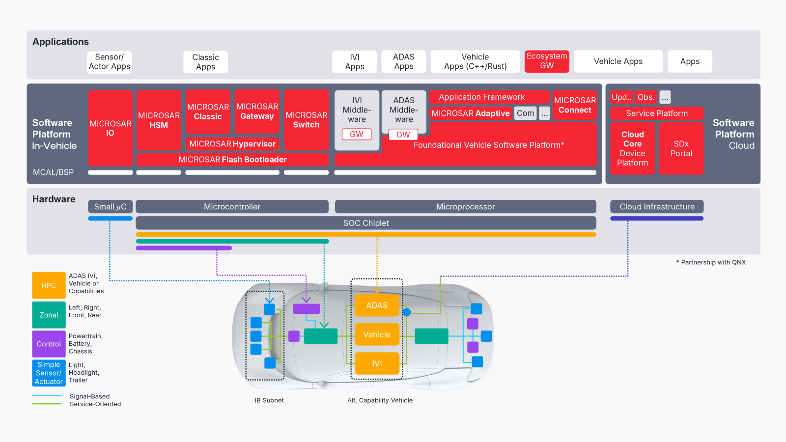
Task: Select the green Zonal legend swatch
Action: (49, 315)
